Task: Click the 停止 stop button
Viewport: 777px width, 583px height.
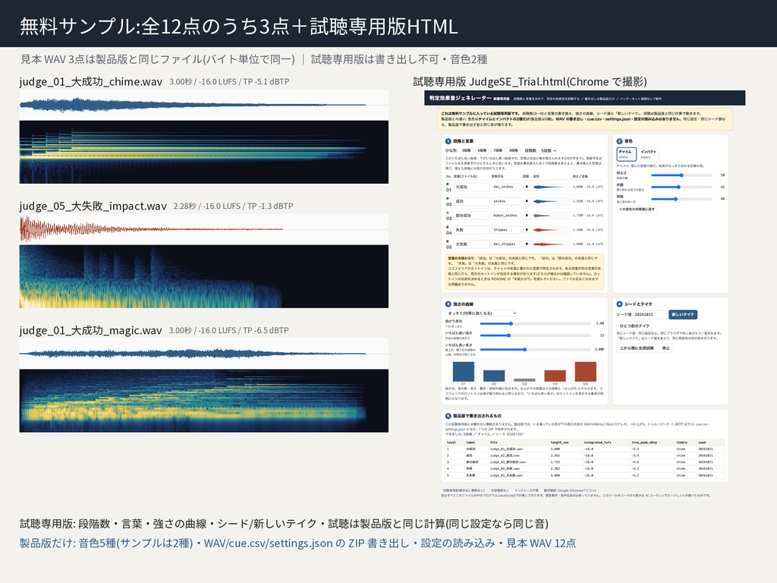Action: click(666, 348)
